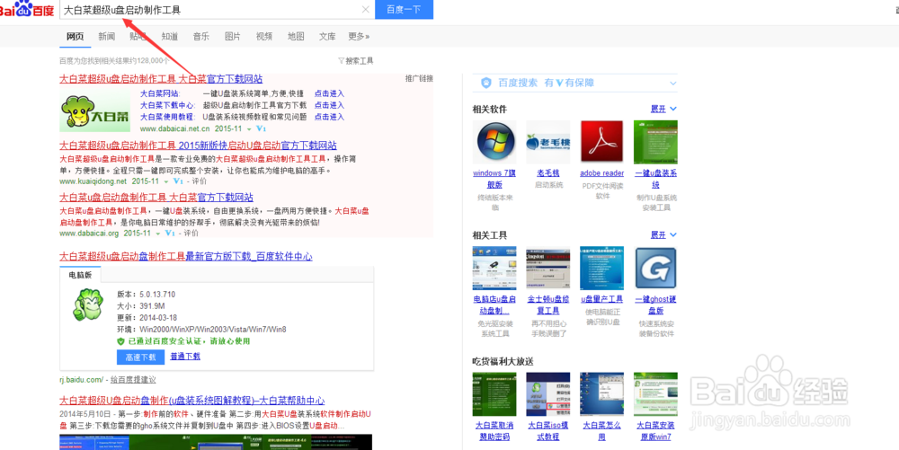Expand dropdown arrow after www.kuaiqidong.net
The image size is (899, 450).
pyautogui.click(x=166, y=181)
